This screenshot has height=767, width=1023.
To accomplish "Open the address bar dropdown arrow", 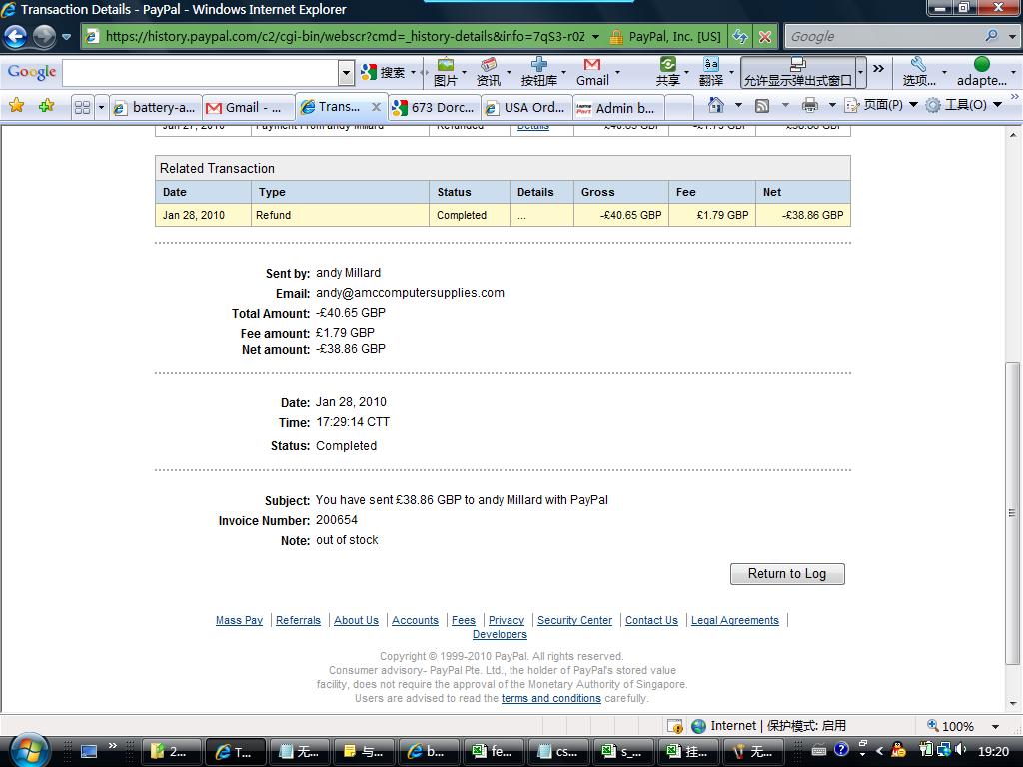I will coord(595,37).
